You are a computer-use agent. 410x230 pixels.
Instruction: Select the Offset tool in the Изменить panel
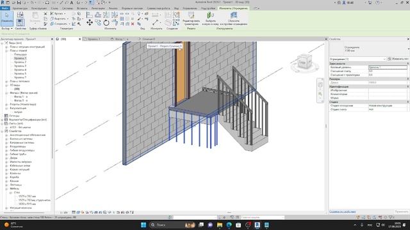click(x=98, y=15)
